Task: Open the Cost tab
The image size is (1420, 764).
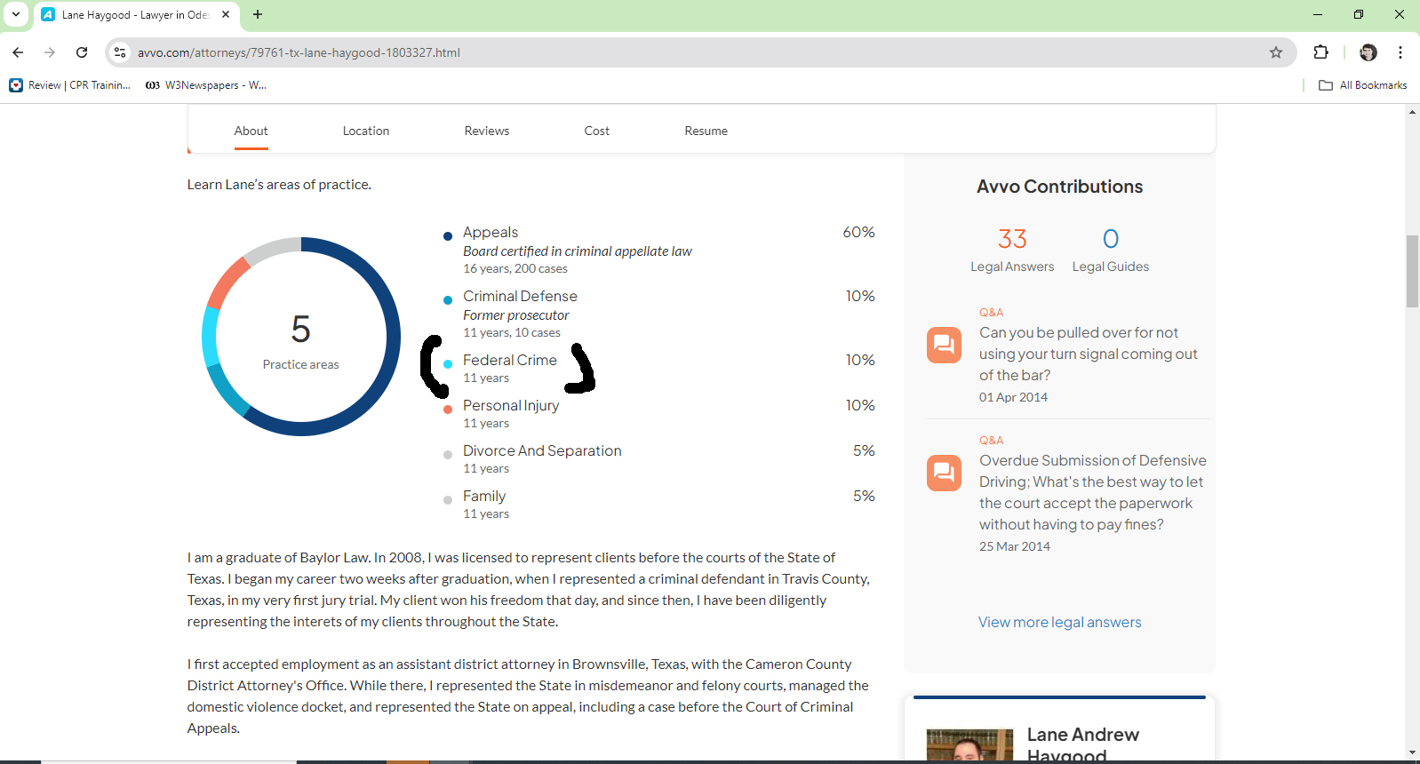Action: tap(596, 131)
